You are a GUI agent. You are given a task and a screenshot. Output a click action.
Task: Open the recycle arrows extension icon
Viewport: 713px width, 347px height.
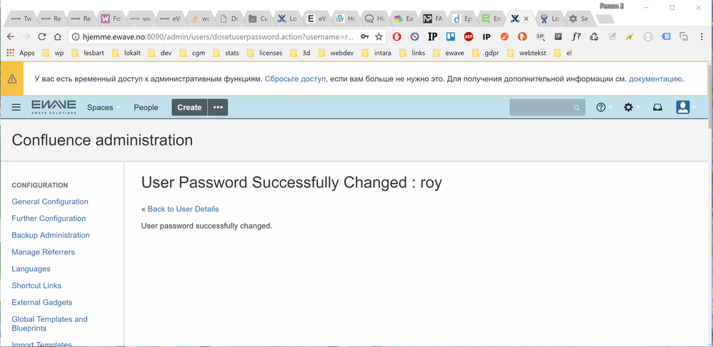point(594,37)
